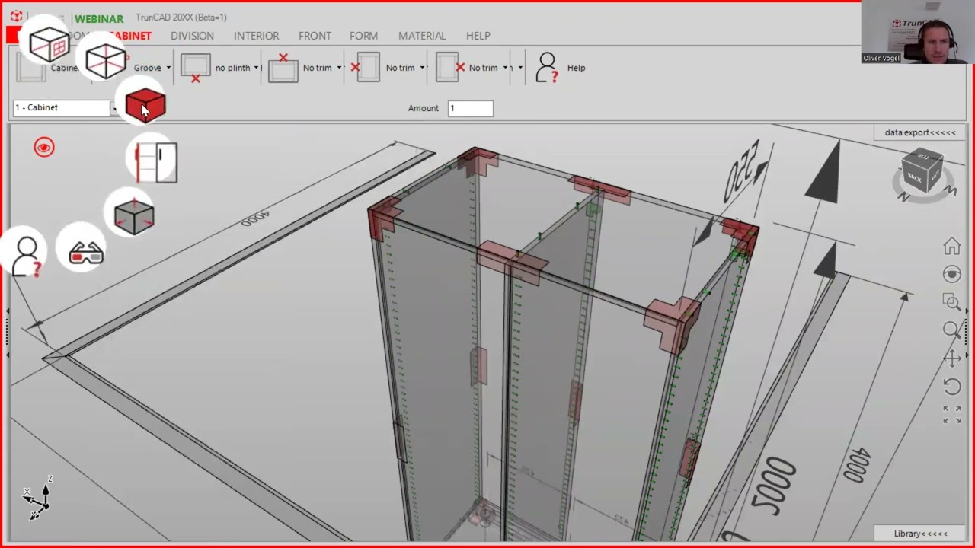Expand the no plinth dropdown
The image size is (975, 548).
(255, 68)
